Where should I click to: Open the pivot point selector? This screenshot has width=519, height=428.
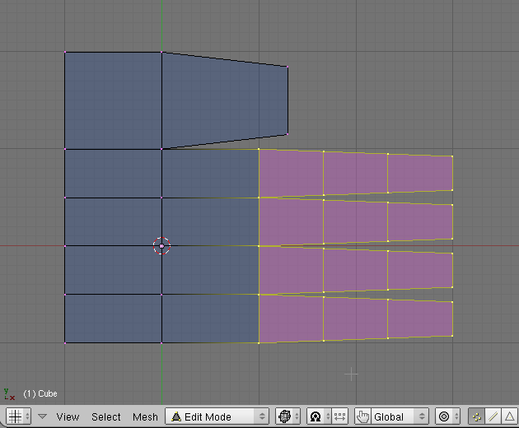[319, 416]
